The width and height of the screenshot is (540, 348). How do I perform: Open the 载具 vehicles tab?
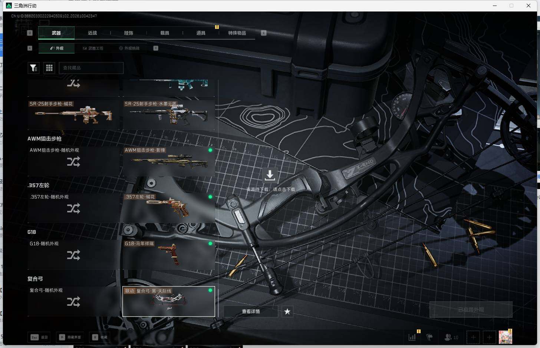[x=165, y=33]
